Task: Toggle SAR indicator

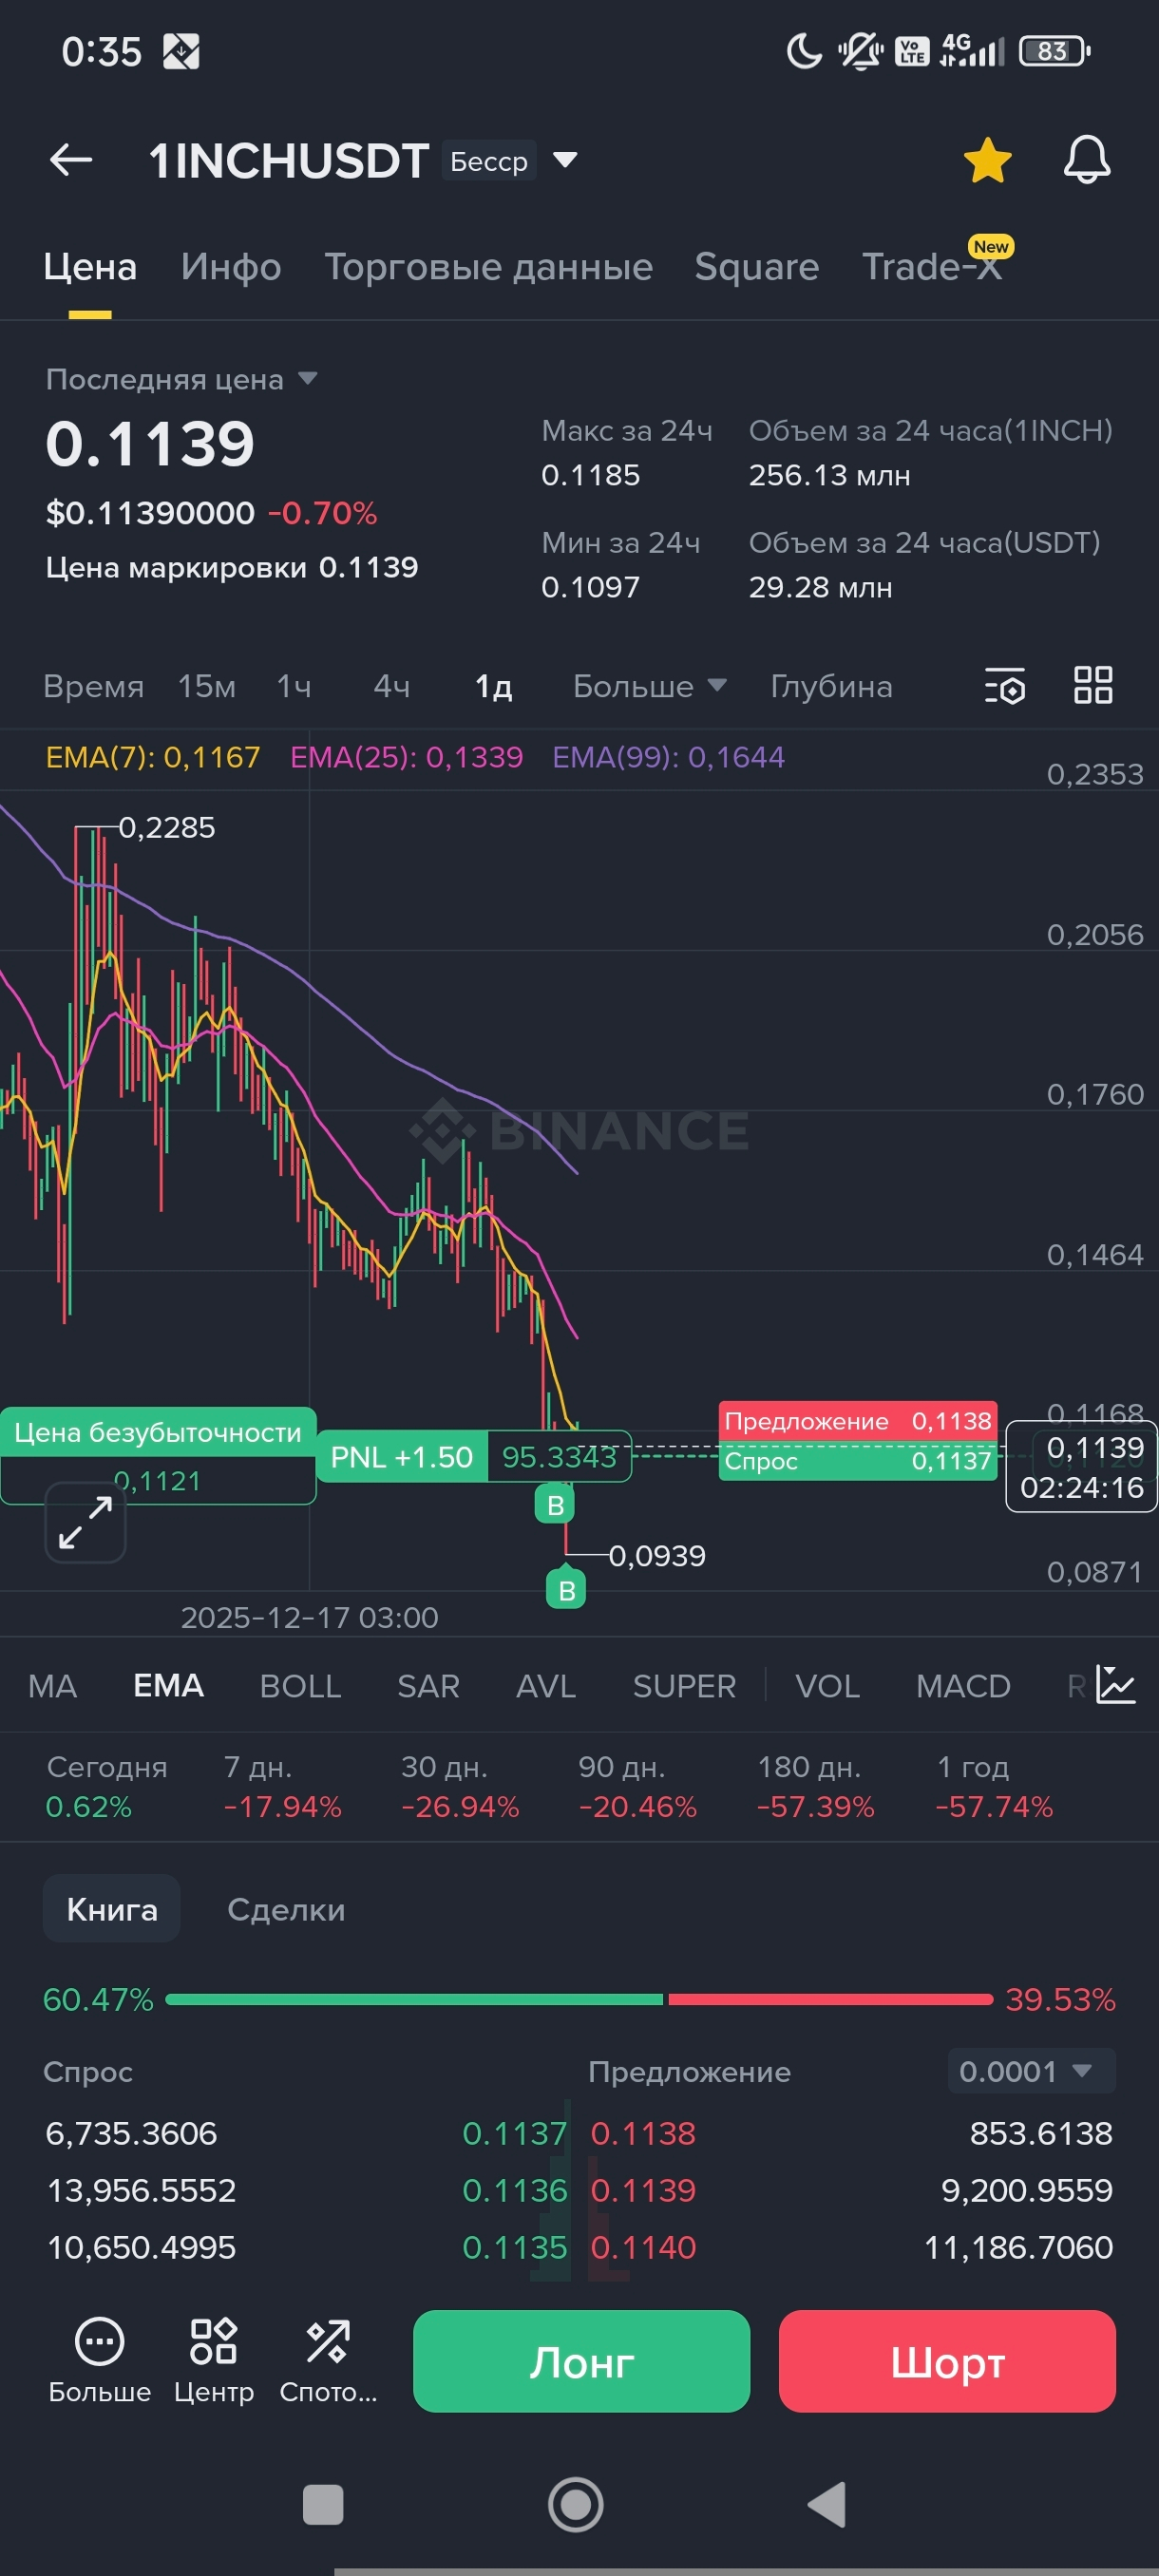Action: [x=428, y=1686]
